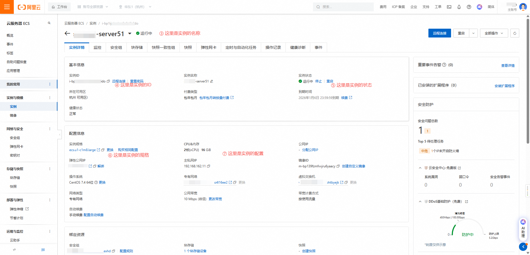530x255 pixels.
Task: Open the floating AI助理 widget
Action: pyautogui.click(x=523, y=229)
